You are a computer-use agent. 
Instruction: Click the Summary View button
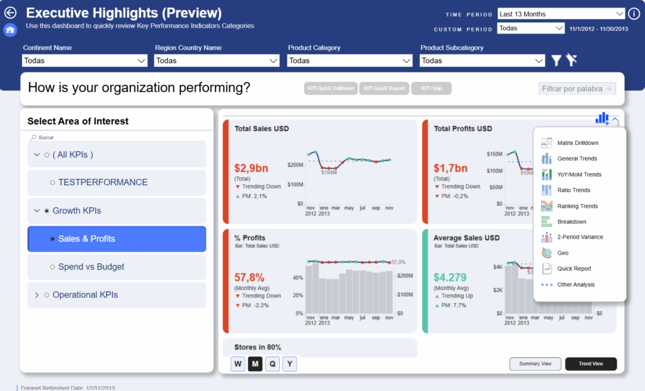[535, 364]
